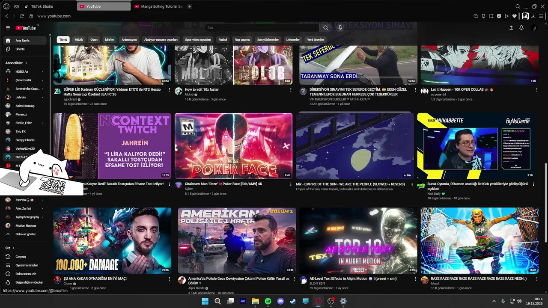Click the padlock site info icon

click(31, 16)
